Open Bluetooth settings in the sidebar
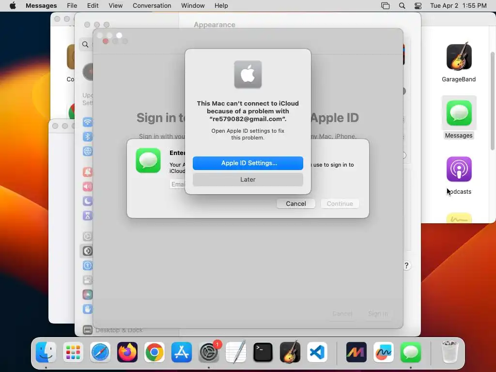 [x=88, y=137]
